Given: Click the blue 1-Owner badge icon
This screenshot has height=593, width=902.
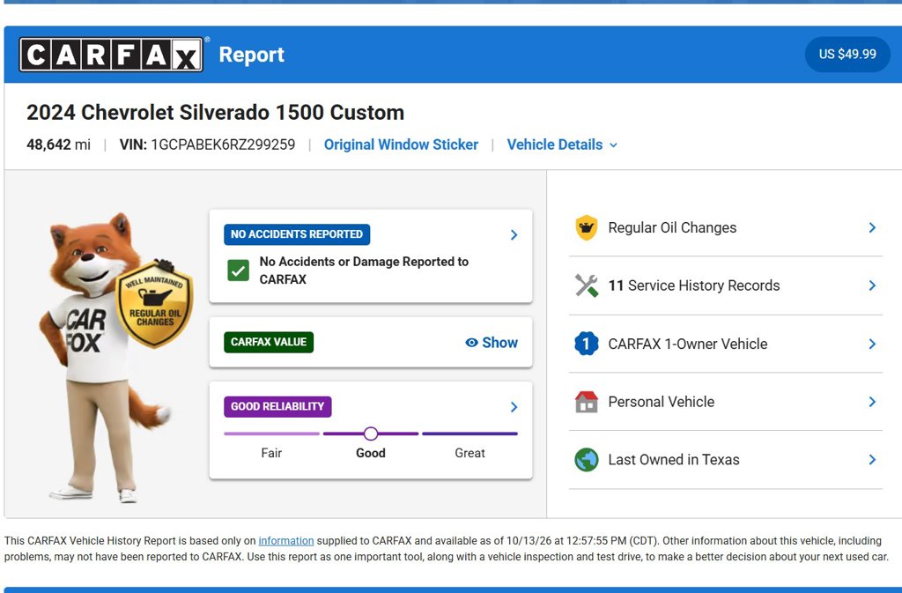Looking at the screenshot, I should pyautogui.click(x=586, y=344).
